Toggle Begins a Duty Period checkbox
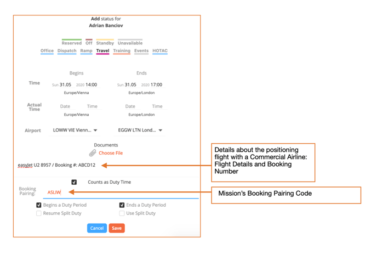Image resolution: width=377 pixels, height=261 pixels. tap(39, 205)
